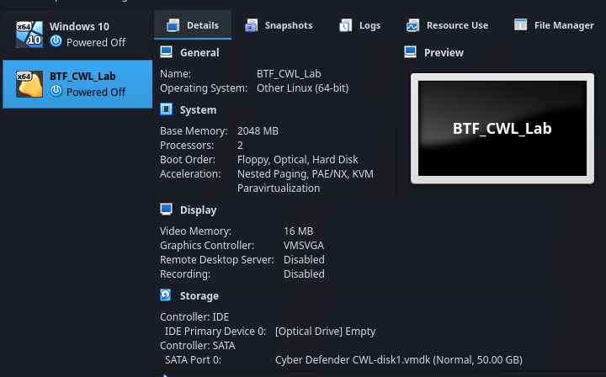Click the Windows 10 VM icon

pyautogui.click(x=29, y=34)
